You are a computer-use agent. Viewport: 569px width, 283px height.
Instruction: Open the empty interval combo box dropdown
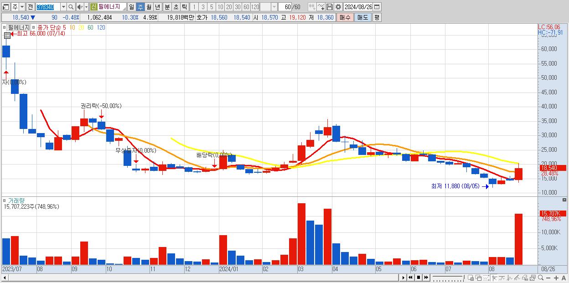[274, 7]
